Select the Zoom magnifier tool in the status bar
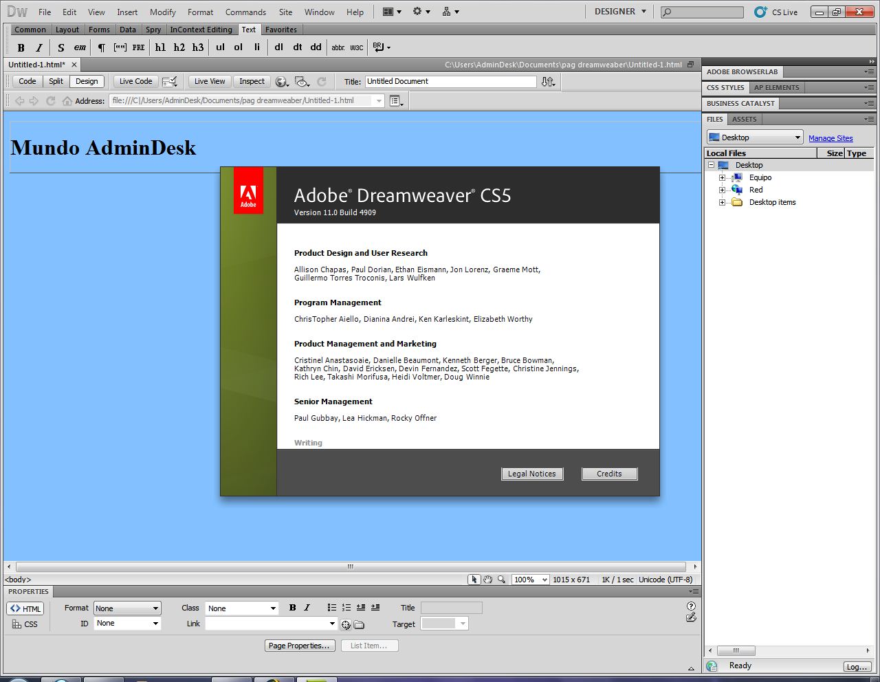 tap(502, 580)
